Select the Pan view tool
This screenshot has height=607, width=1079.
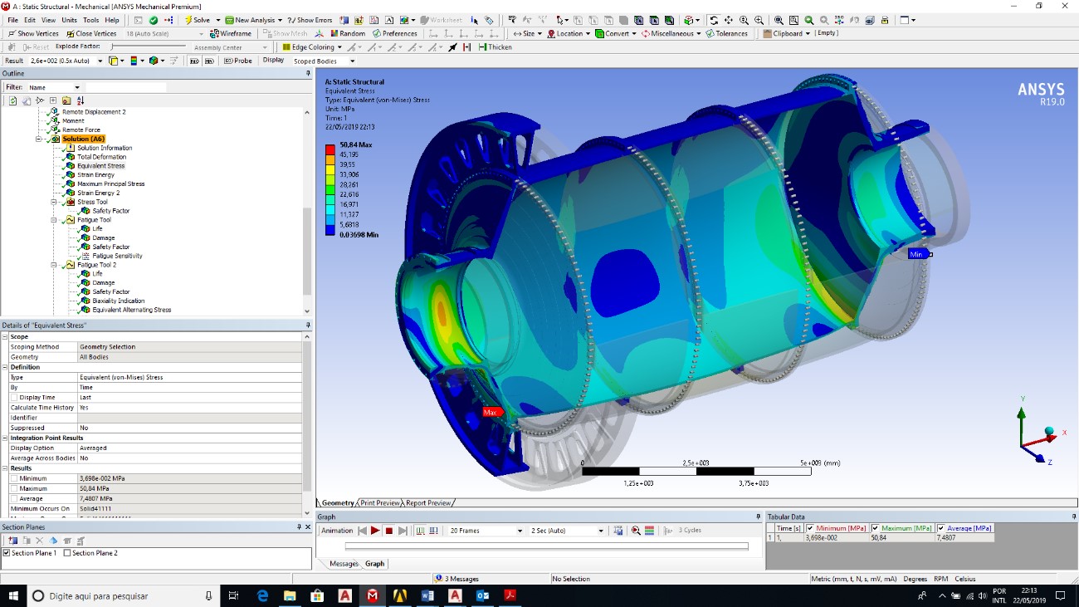pos(728,20)
